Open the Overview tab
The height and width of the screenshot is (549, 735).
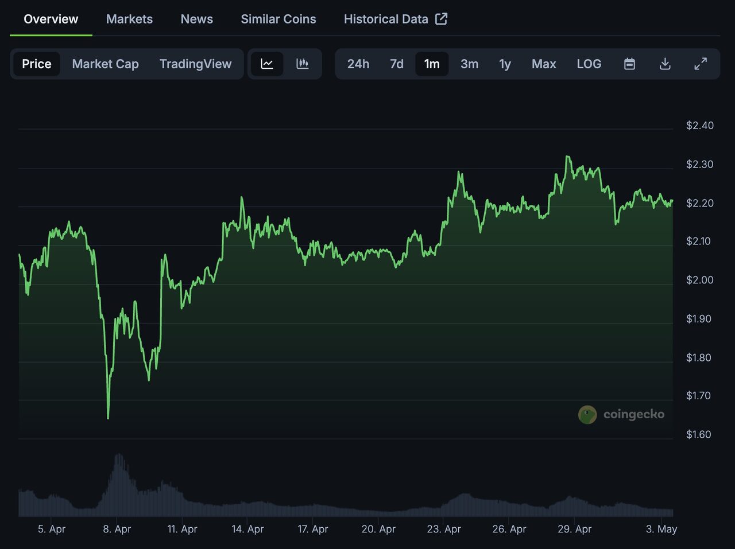[51, 19]
